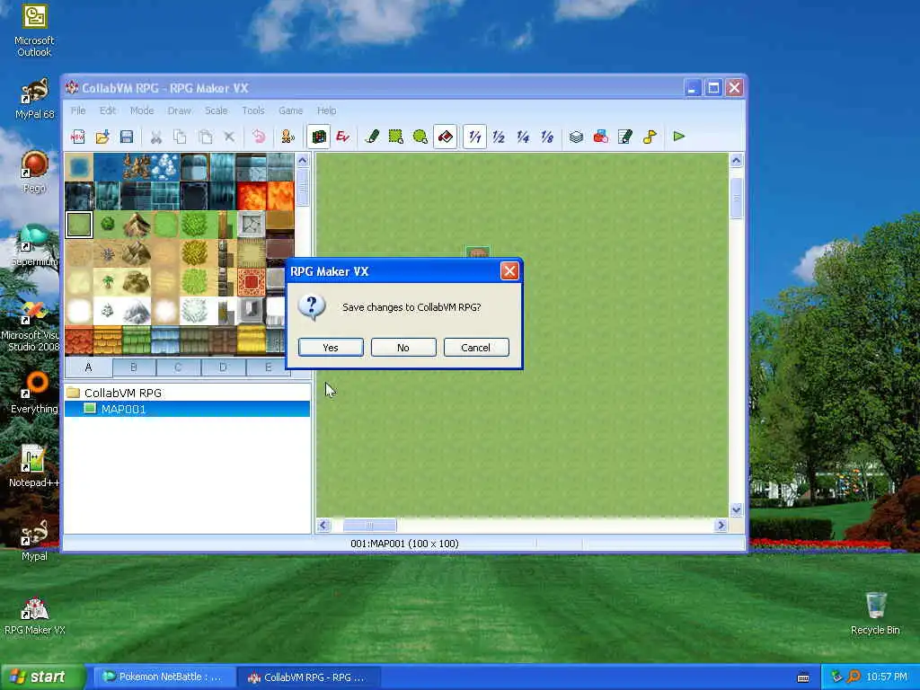920x690 pixels.
Task: Switch to tileset tab D
Action: pos(223,367)
